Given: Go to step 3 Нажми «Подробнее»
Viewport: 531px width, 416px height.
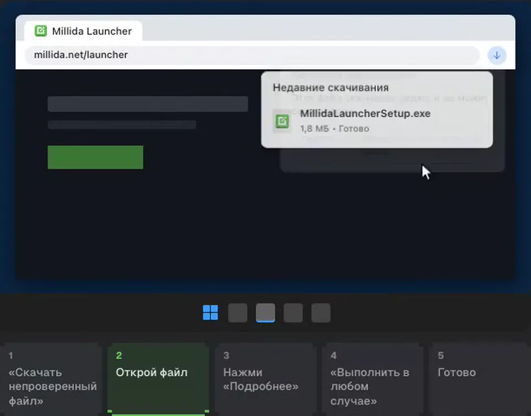Looking at the screenshot, I should tap(265, 380).
